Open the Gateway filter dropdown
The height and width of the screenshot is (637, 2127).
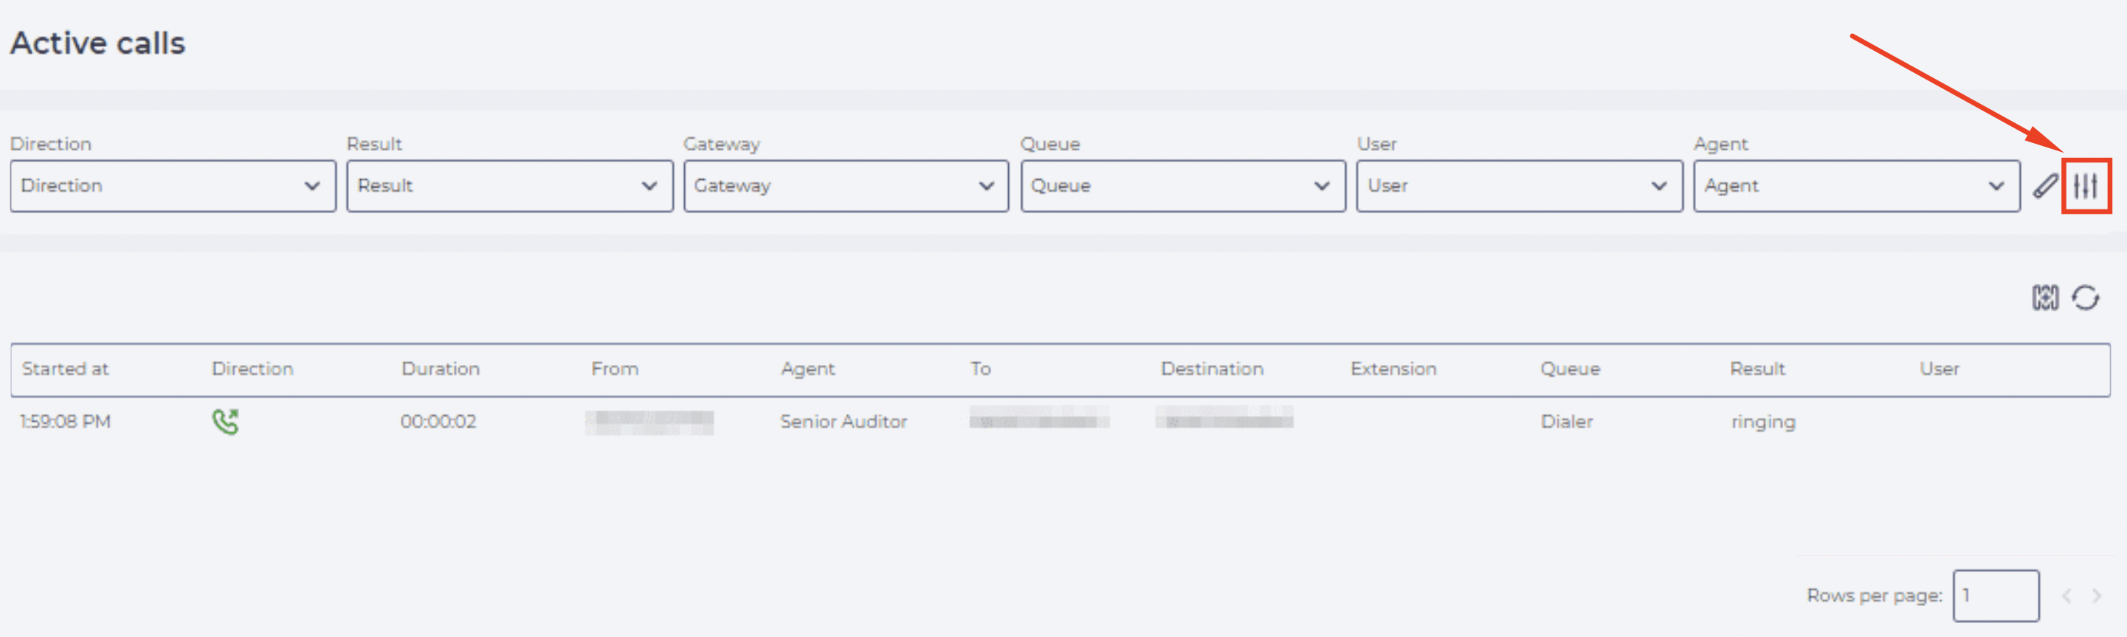point(847,186)
